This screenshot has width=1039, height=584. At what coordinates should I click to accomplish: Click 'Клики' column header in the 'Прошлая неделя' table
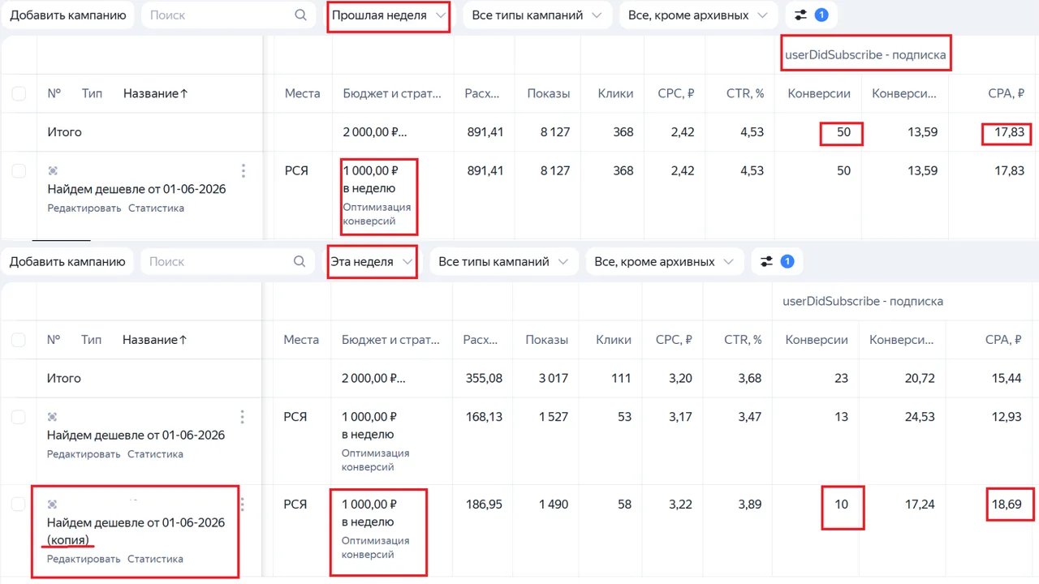coord(615,93)
